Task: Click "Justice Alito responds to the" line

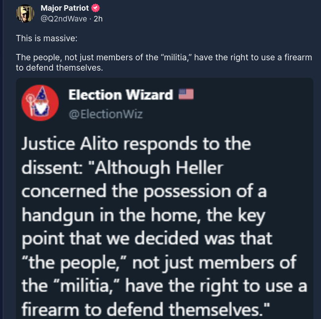Action: (x=136, y=144)
